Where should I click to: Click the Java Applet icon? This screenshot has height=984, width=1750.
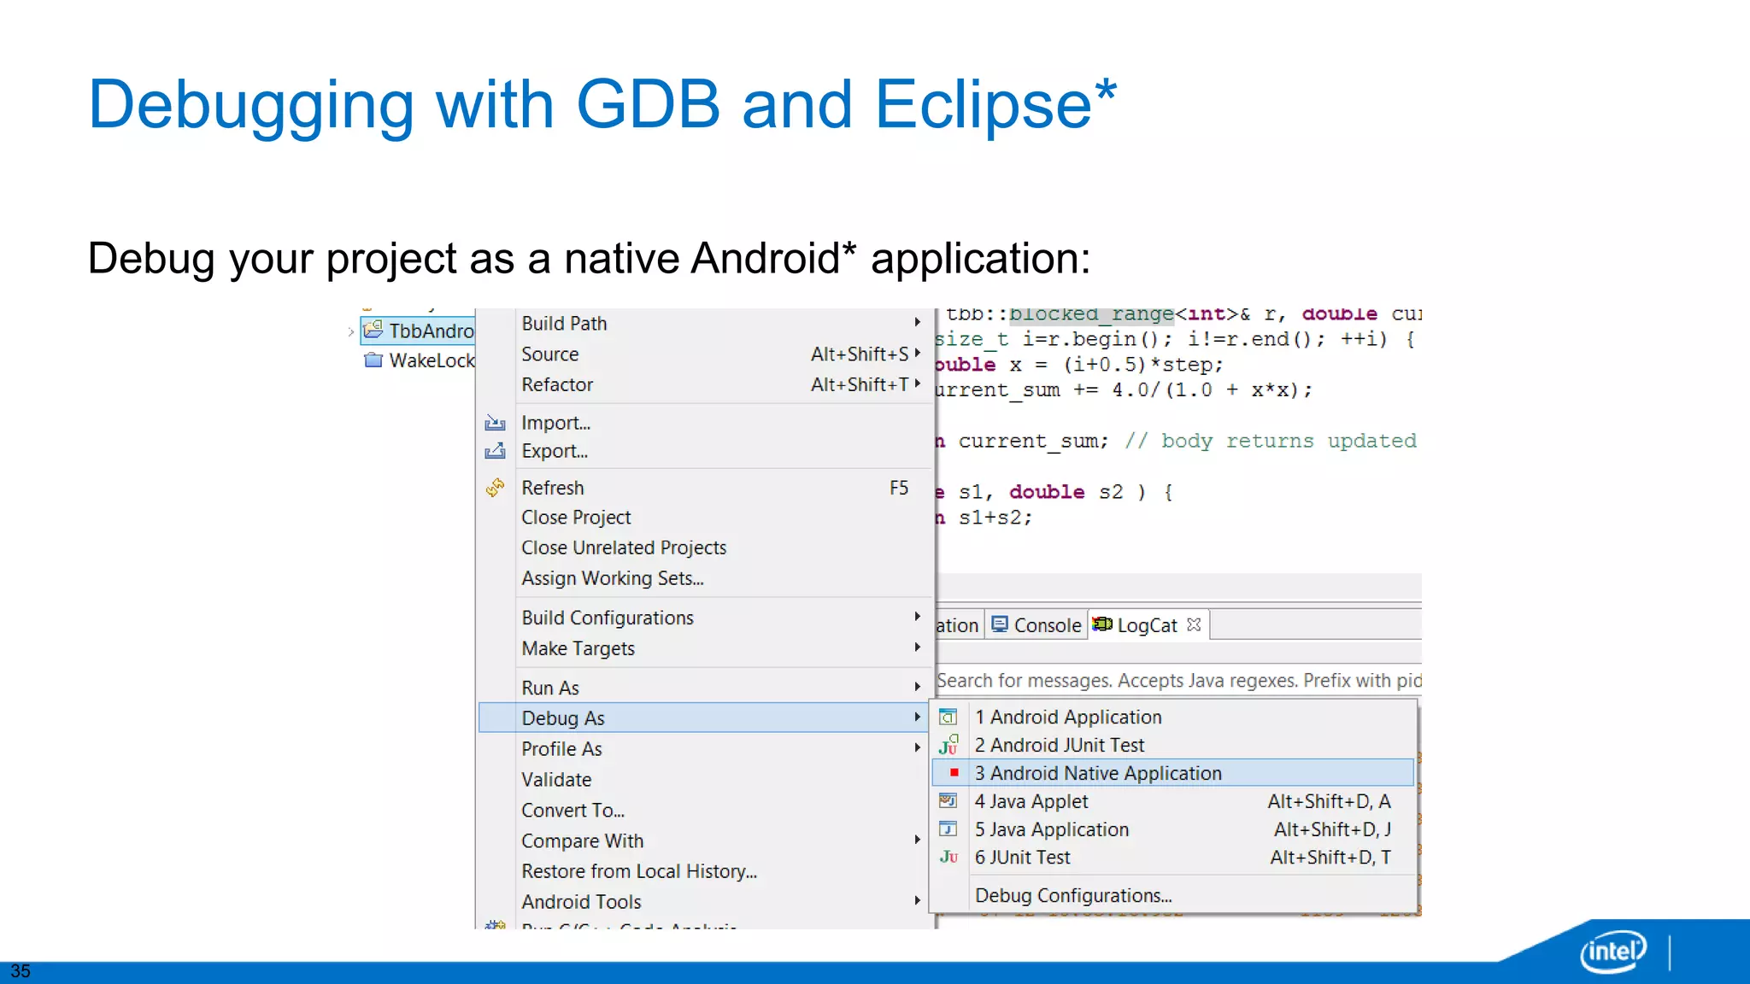[x=948, y=800]
